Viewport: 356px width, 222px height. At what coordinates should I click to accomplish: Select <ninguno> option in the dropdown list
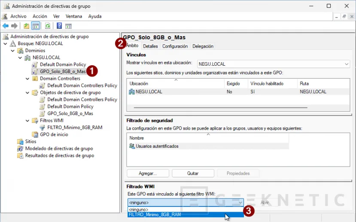pyautogui.click(x=185, y=210)
